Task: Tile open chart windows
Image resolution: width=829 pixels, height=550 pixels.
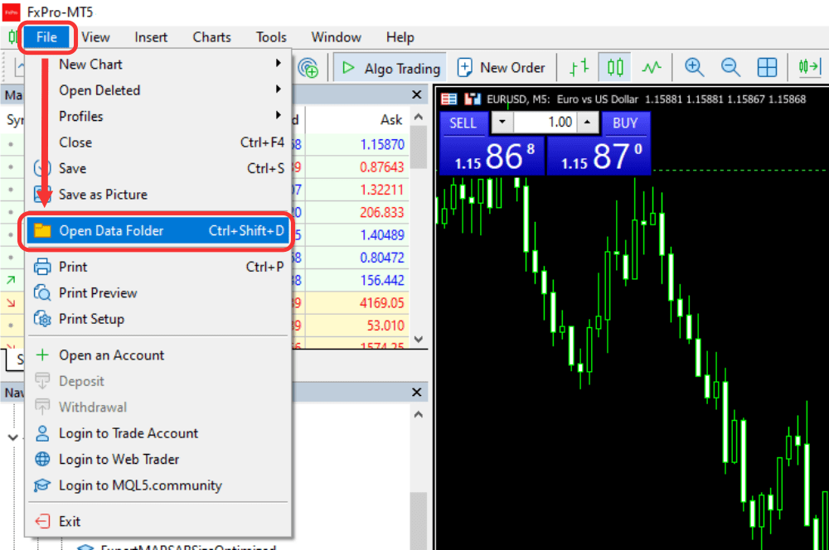Action: click(767, 67)
